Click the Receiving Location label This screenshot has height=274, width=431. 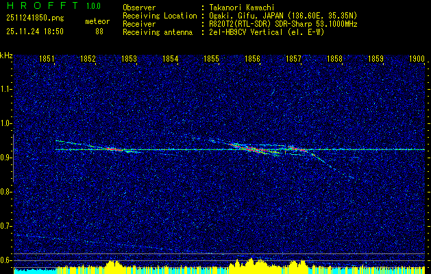[x=160, y=16]
